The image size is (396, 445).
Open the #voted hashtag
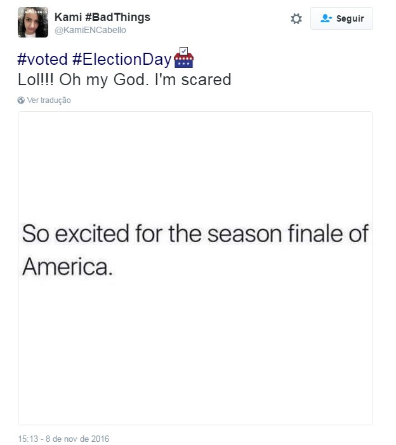tap(42, 60)
